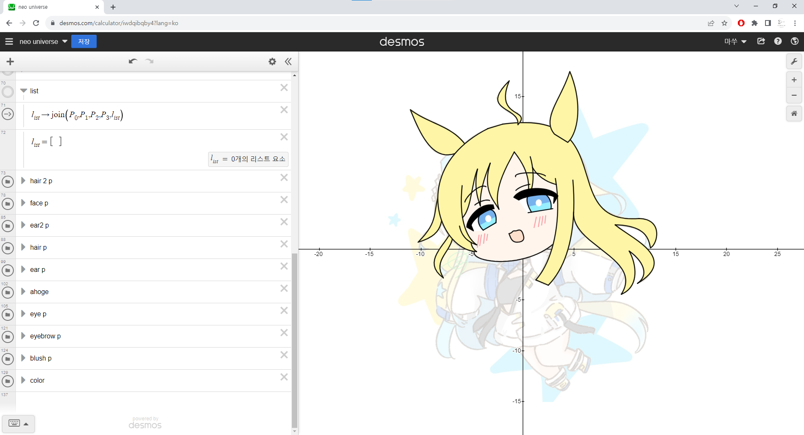Toggle visibility of hair p folder

(x=8, y=248)
